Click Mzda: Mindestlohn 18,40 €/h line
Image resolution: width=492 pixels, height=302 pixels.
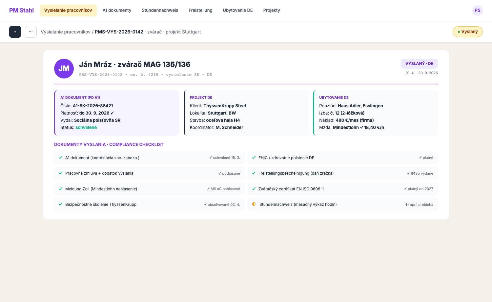point(352,127)
